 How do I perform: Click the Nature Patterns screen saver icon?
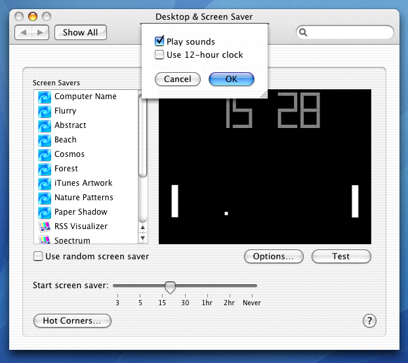pos(45,198)
